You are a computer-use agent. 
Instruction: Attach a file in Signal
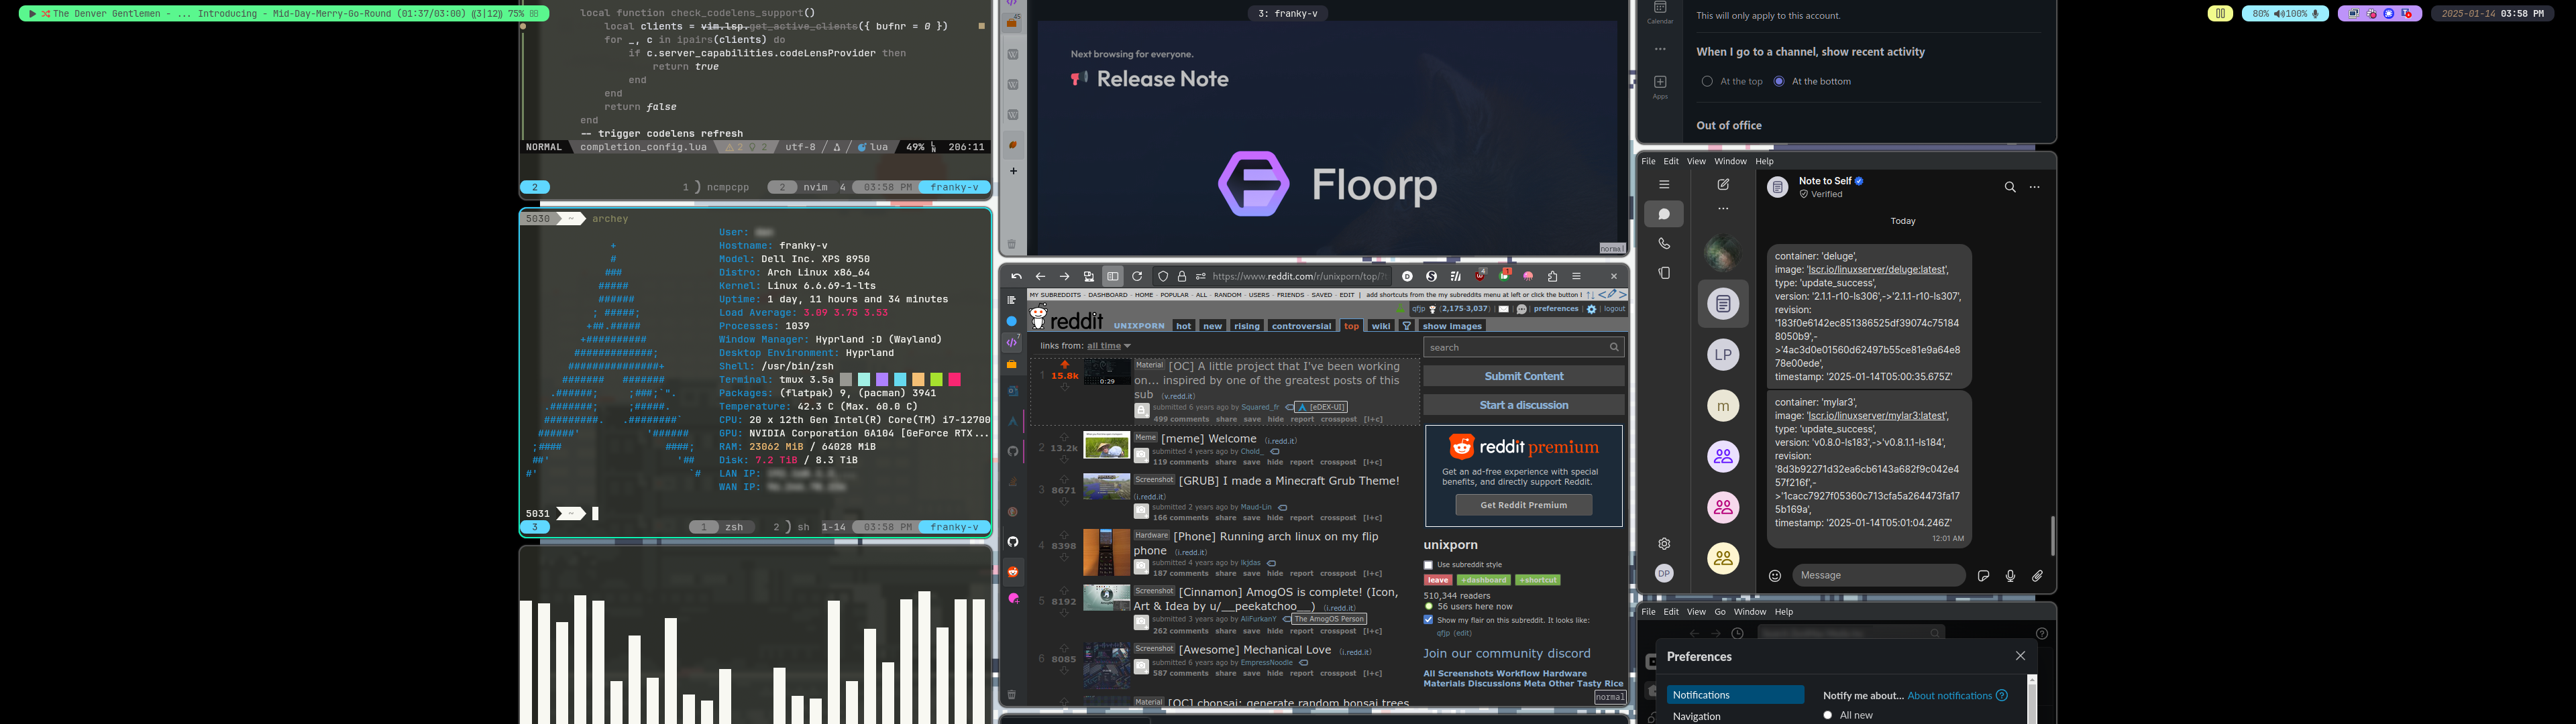point(2037,576)
